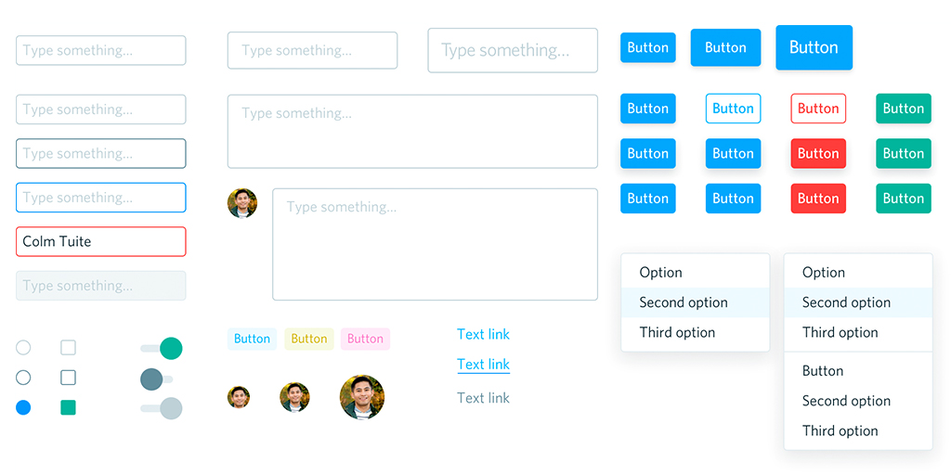
Task: Choose 'Third option' in the left dropdown menu
Action: point(677,332)
